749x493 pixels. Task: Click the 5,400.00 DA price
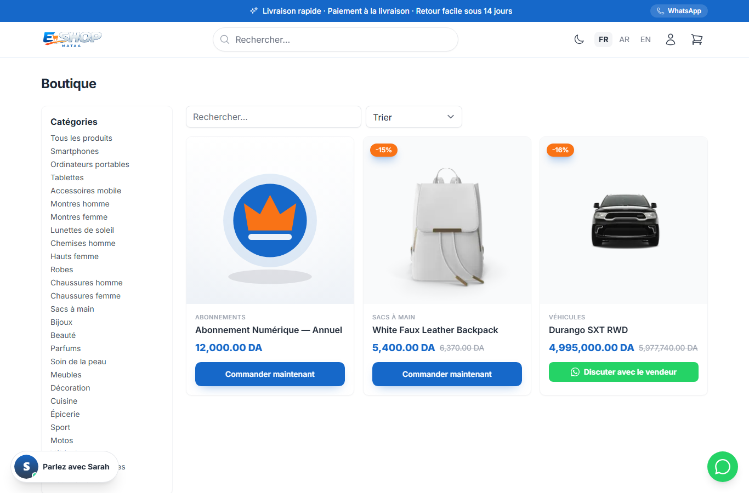click(x=404, y=348)
